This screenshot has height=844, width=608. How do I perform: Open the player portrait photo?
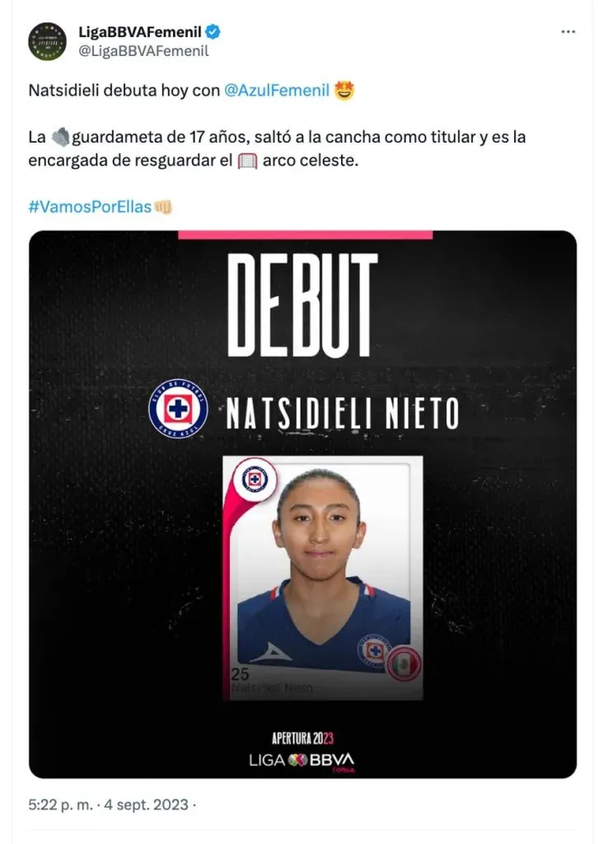[322, 569]
